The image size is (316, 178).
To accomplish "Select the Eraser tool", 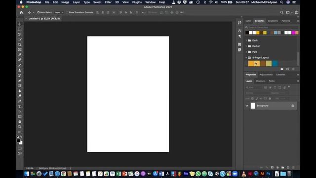I will click(20, 81).
